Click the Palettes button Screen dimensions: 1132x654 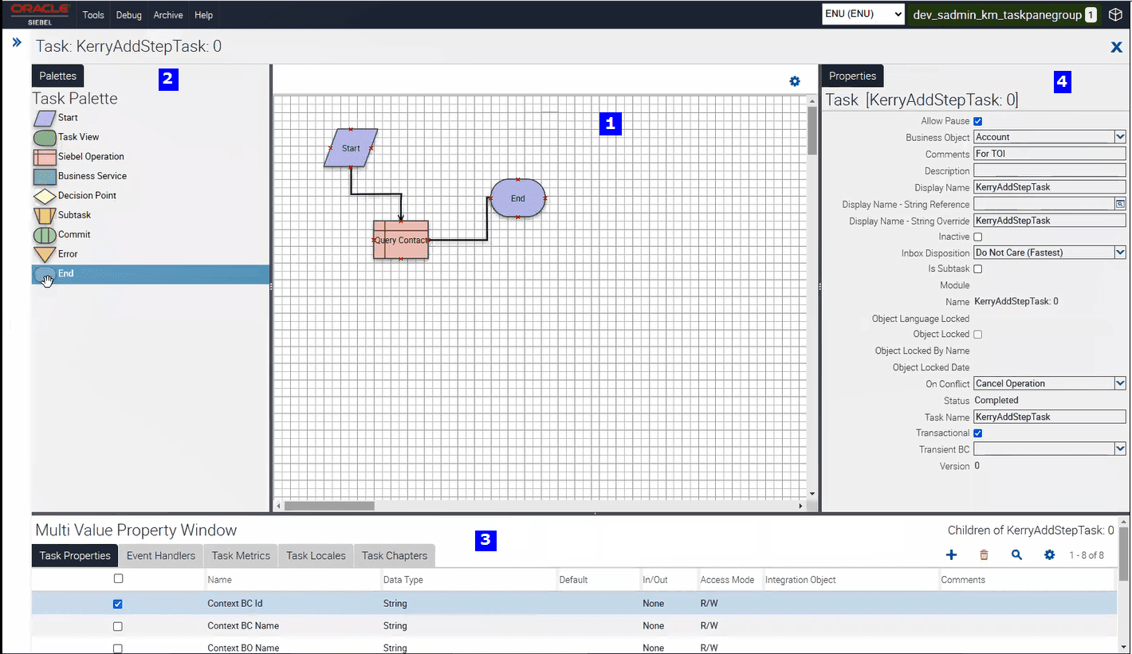[x=57, y=76]
